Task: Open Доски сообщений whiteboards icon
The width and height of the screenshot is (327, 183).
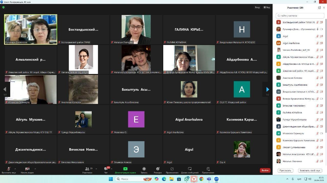Action: click(190, 169)
